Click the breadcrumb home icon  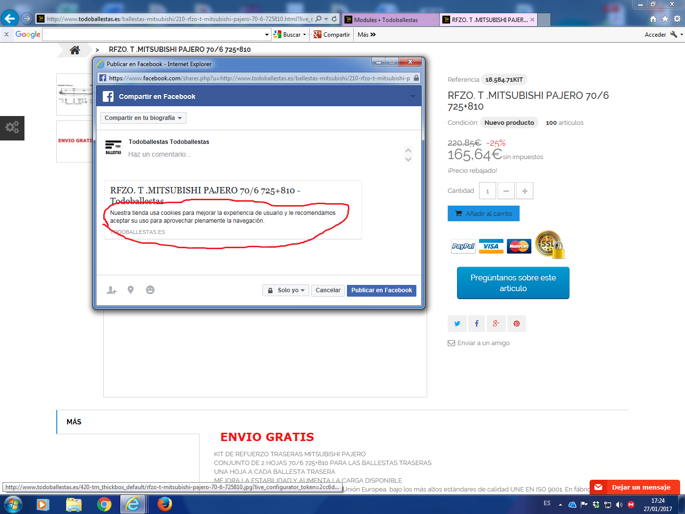(x=75, y=50)
